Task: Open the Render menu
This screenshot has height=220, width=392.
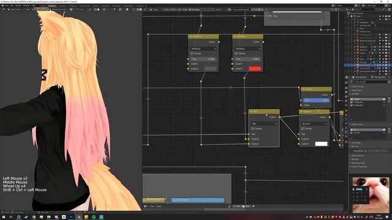Action: coord(18,5)
